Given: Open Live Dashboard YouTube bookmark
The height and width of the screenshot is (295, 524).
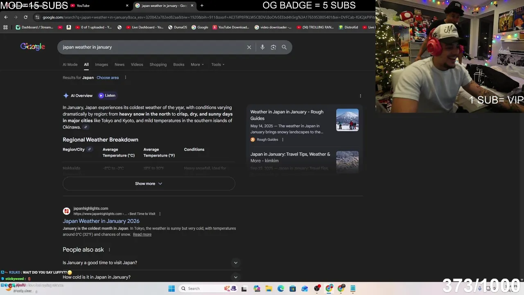Looking at the screenshot, I should [145, 27].
